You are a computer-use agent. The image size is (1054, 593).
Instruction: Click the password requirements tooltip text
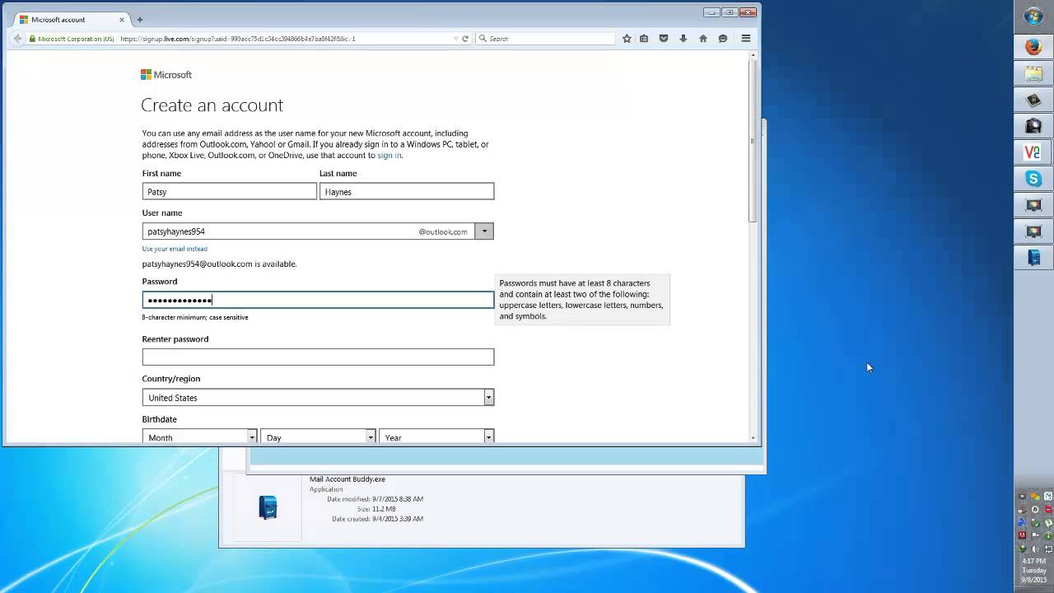tap(582, 300)
